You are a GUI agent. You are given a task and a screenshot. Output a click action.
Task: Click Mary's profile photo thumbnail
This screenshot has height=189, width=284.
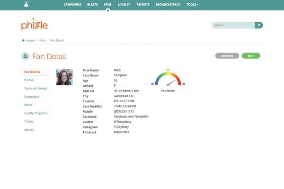[x=64, y=77]
